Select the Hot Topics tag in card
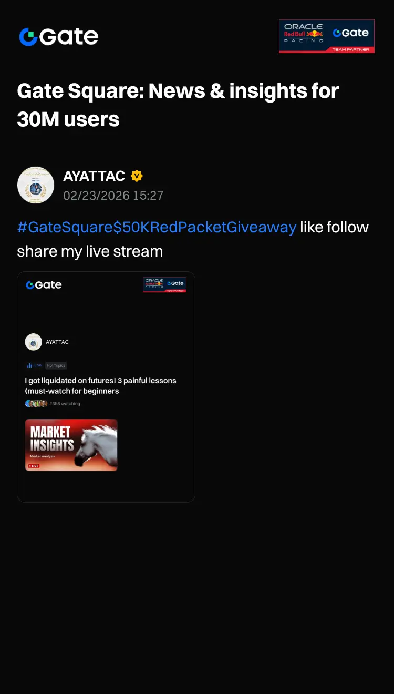The width and height of the screenshot is (394, 694). tap(56, 365)
